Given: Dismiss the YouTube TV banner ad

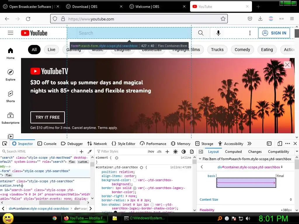Looking at the screenshot, I should tap(287, 65).
